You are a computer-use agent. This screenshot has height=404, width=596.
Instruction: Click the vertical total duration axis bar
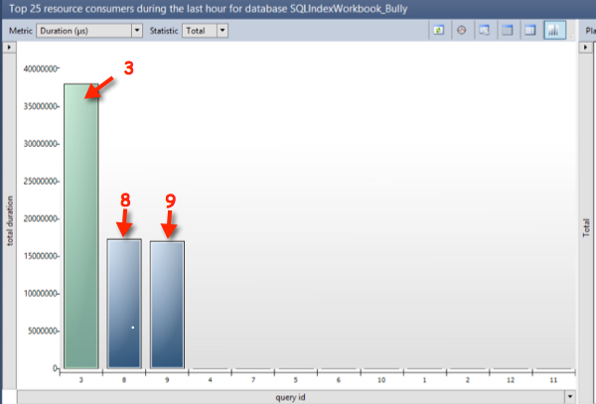pos(10,221)
